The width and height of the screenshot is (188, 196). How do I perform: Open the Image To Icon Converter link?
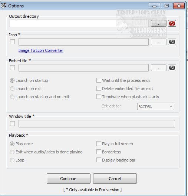coord(41,50)
